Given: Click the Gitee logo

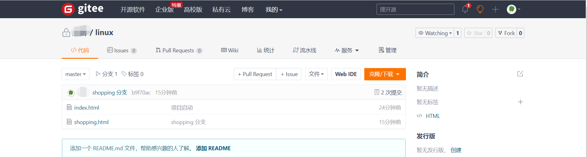Looking at the screenshot, I should coord(83,9).
